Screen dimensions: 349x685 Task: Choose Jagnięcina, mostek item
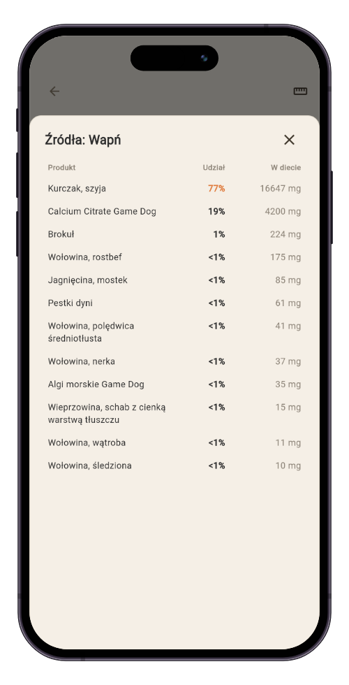[174, 280]
